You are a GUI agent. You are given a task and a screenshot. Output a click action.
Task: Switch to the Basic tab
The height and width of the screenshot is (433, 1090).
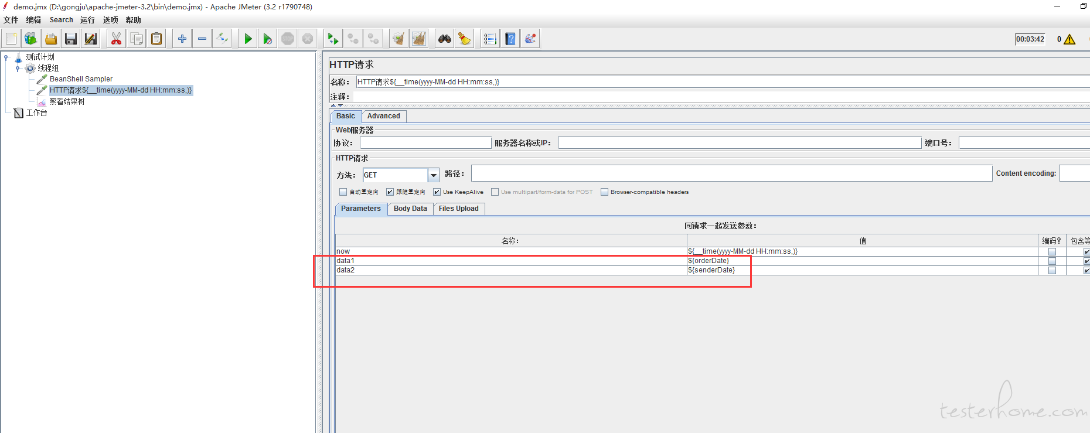click(346, 116)
